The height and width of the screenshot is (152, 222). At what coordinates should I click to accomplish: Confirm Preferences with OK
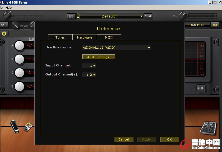tap(170, 139)
